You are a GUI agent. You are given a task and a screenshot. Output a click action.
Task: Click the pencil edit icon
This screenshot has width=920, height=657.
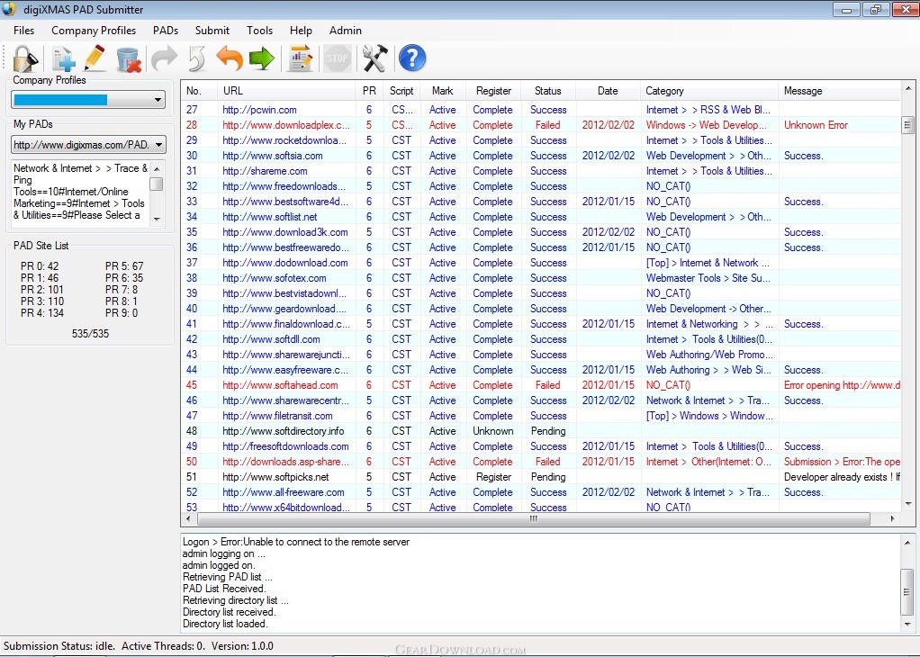click(x=95, y=58)
